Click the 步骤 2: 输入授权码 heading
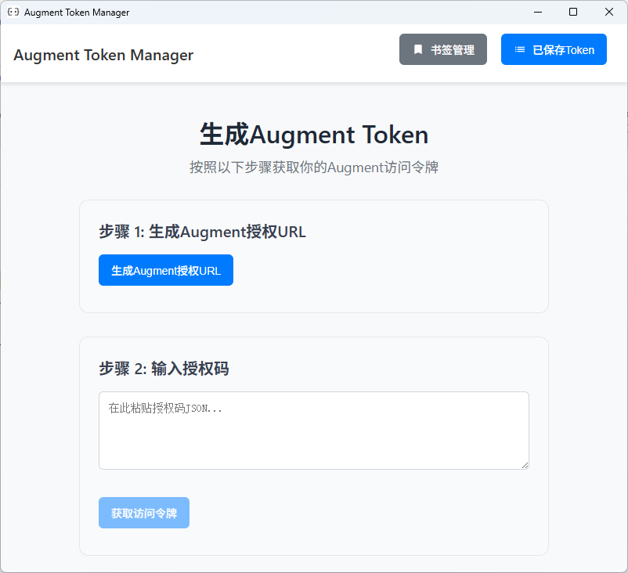Screen dimensions: 628x573 click(x=164, y=369)
